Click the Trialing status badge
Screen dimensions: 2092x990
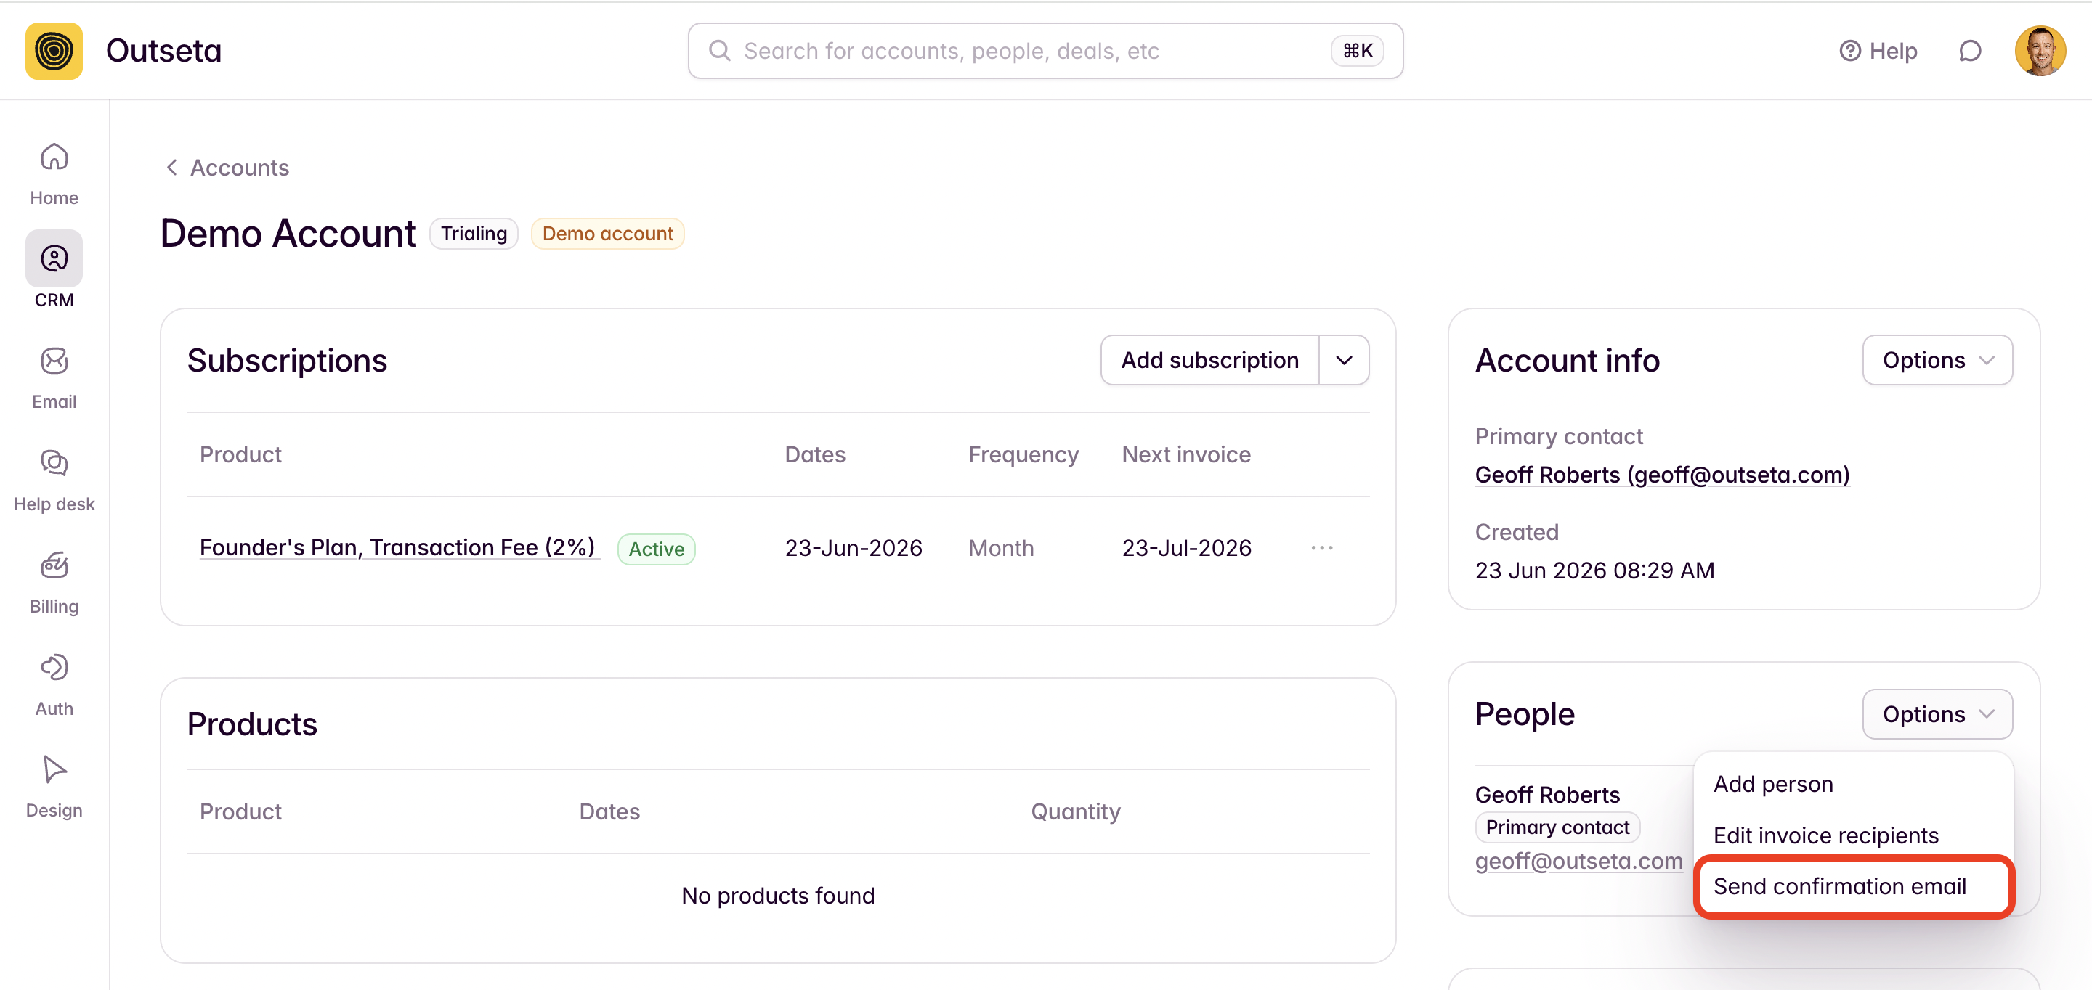click(x=474, y=234)
